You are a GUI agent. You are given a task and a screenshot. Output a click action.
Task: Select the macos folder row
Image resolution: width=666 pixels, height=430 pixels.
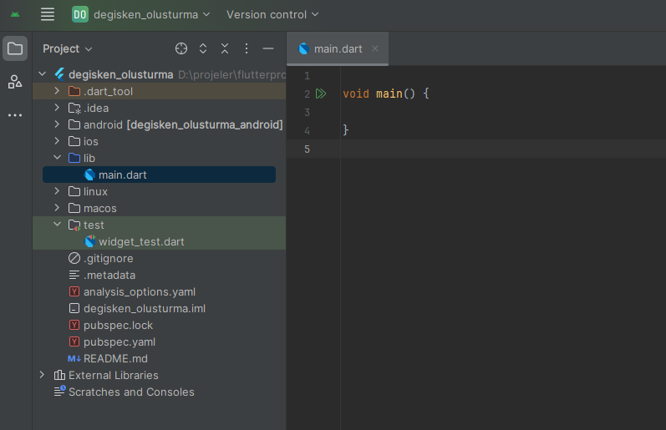(159, 208)
